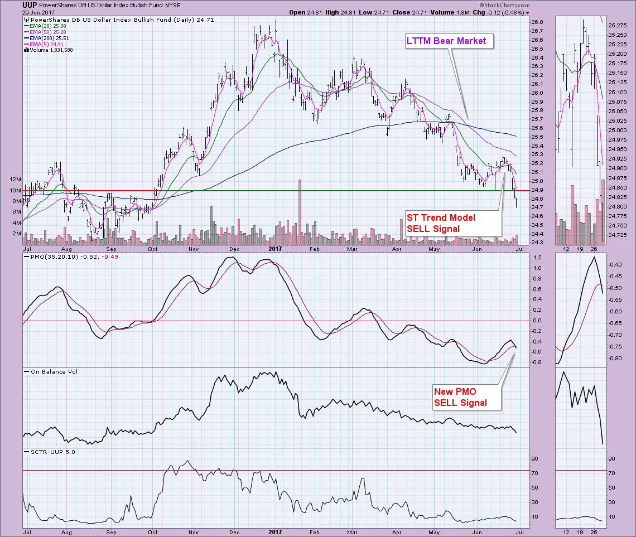
Task: Click the High 24.81 value in header
Action: (x=340, y=13)
